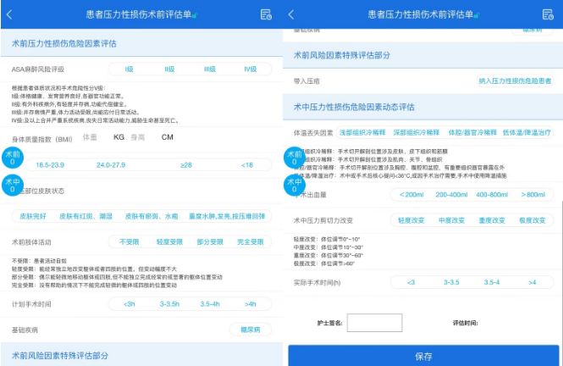Tap the ASA麻醉风险评级 label

point(38,69)
